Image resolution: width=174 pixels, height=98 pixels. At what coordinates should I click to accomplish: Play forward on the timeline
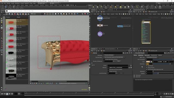click(10, 94)
